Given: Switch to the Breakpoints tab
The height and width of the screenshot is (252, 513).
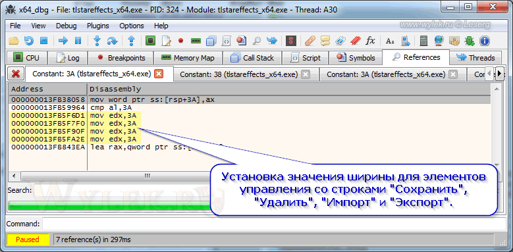Looking at the screenshot, I should [121, 58].
